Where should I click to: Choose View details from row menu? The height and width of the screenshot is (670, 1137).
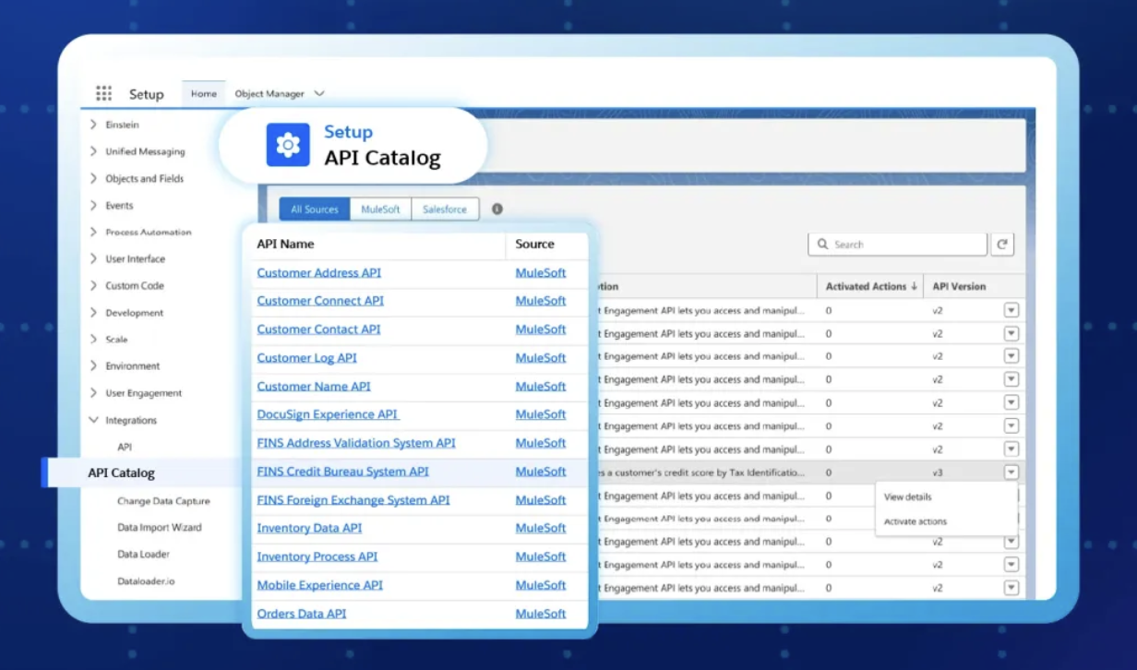[x=908, y=497]
